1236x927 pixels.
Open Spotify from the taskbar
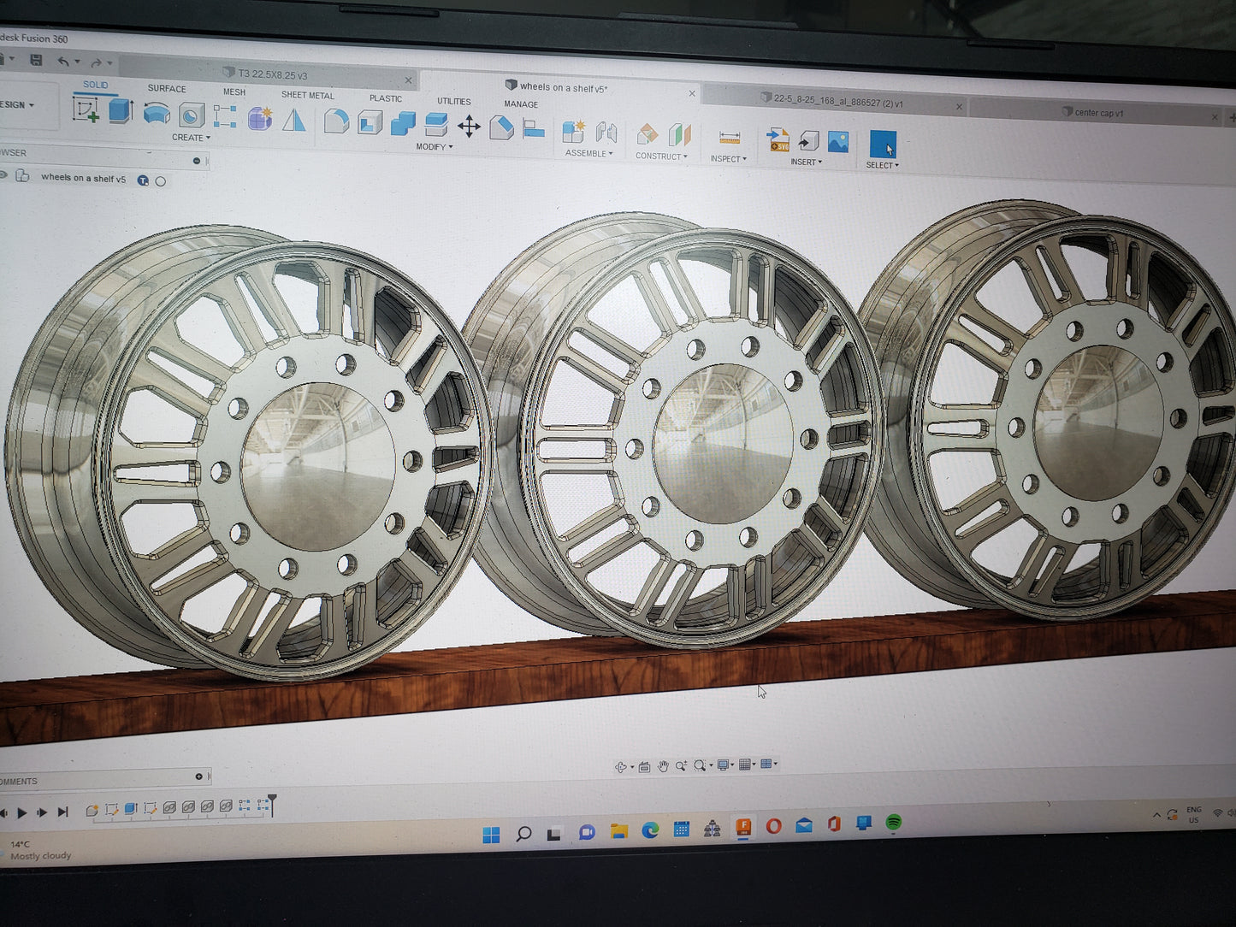(894, 822)
